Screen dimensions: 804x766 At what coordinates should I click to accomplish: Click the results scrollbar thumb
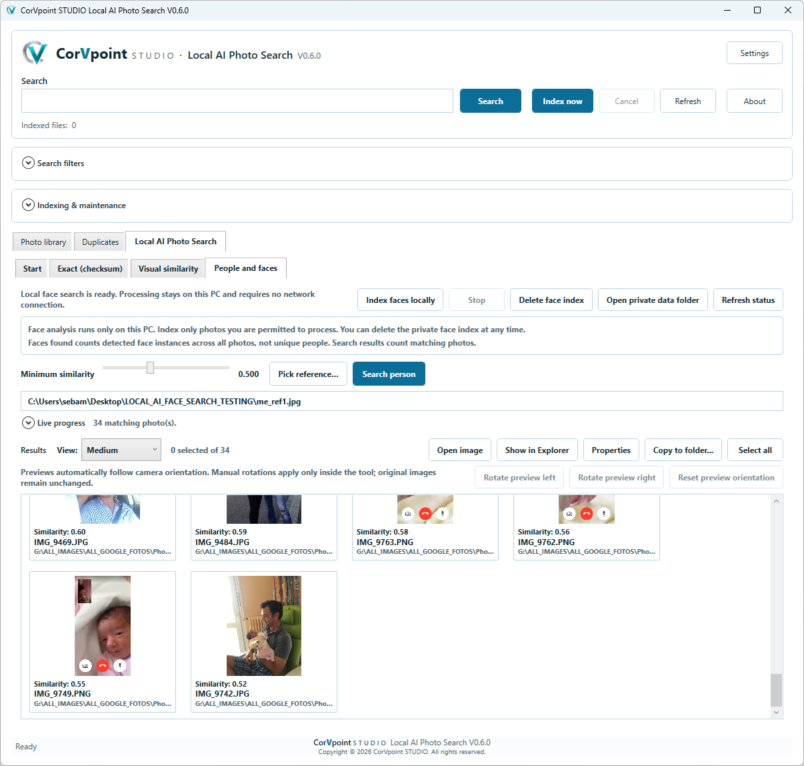click(776, 690)
